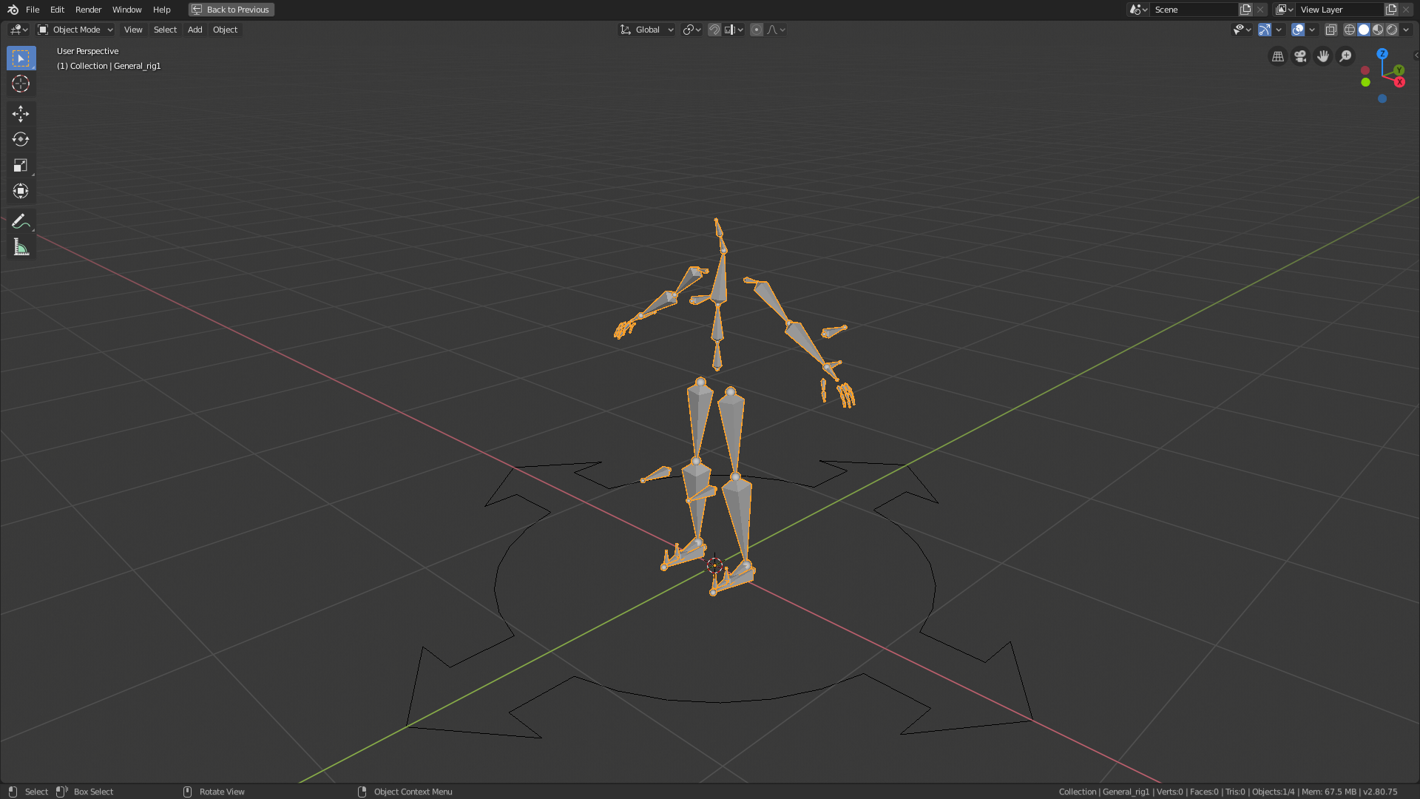Select the Scale tool
The height and width of the screenshot is (799, 1420).
coord(21,165)
